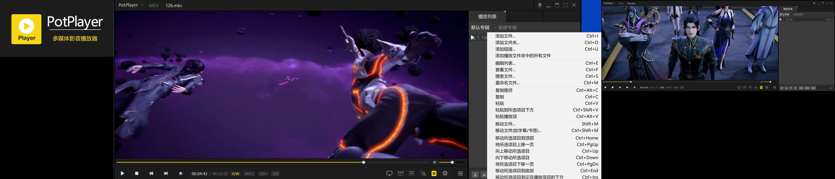This screenshot has width=835, height=179.
Task: Select the 默认专辑 album tab in main player
Action: (x=480, y=28)
